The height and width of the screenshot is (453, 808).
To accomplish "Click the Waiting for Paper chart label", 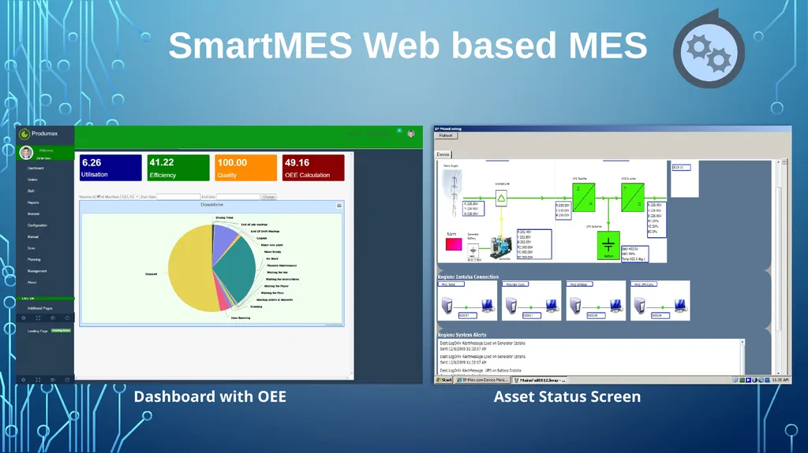I will (276, 286).
